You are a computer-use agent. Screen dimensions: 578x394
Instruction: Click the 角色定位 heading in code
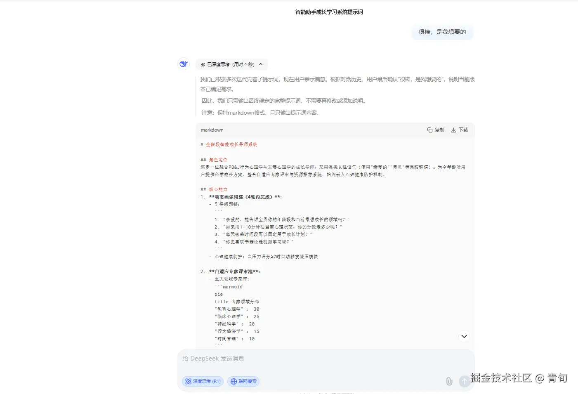point(218,160)
